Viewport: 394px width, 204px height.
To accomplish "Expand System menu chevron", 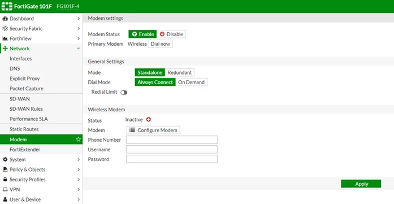I will [x=79, y=159].
